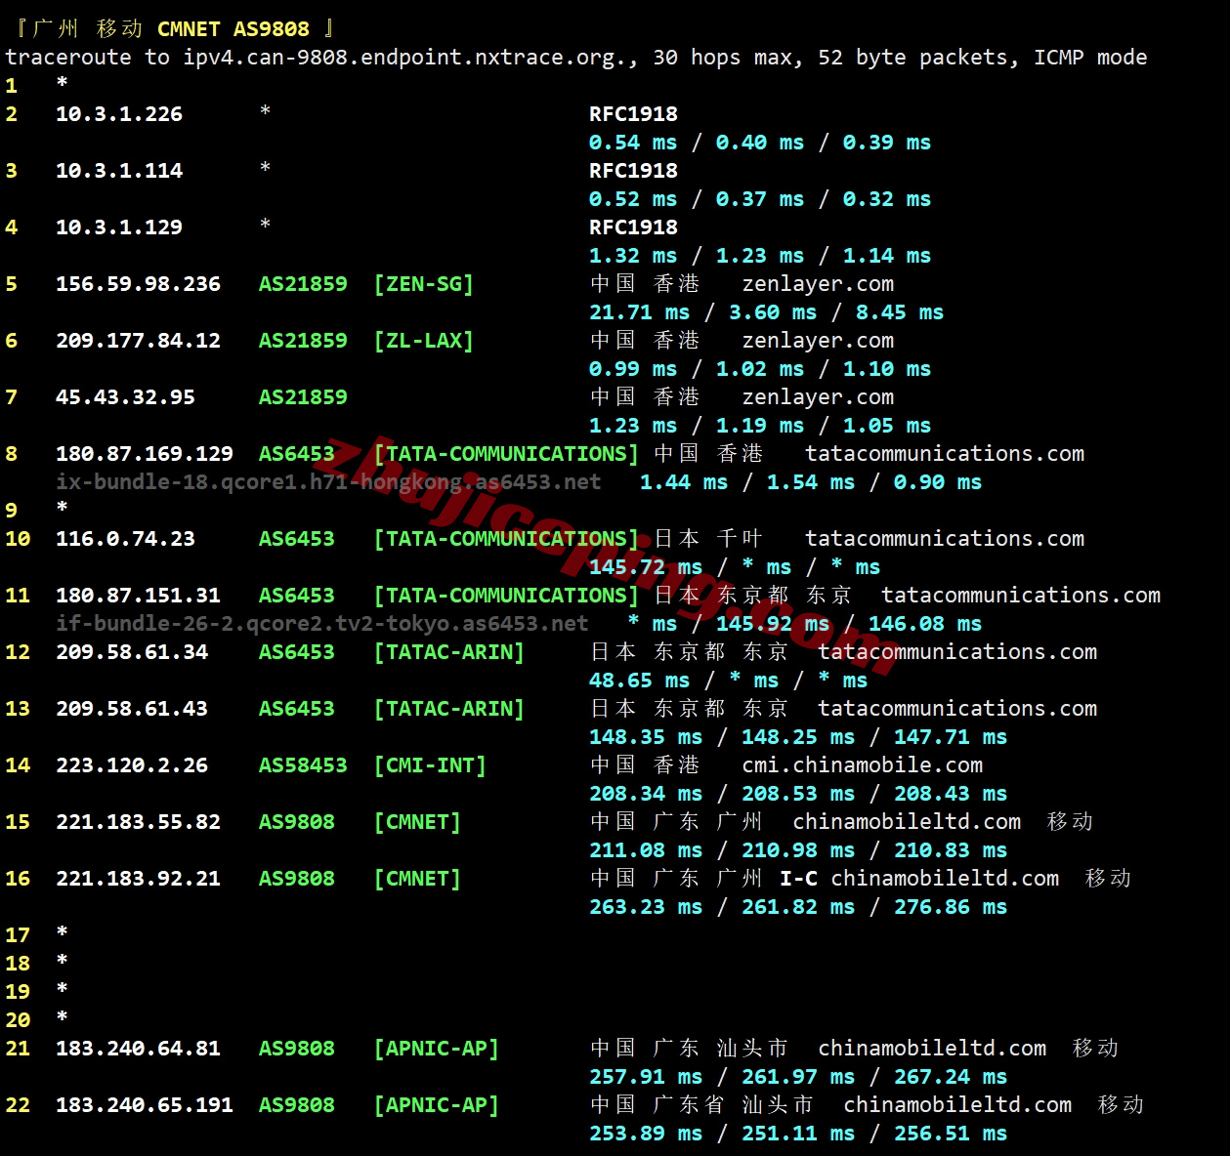1230x1156 pixels.
Task: Click AS58453 on hop 14
Action: click(303, 765)
